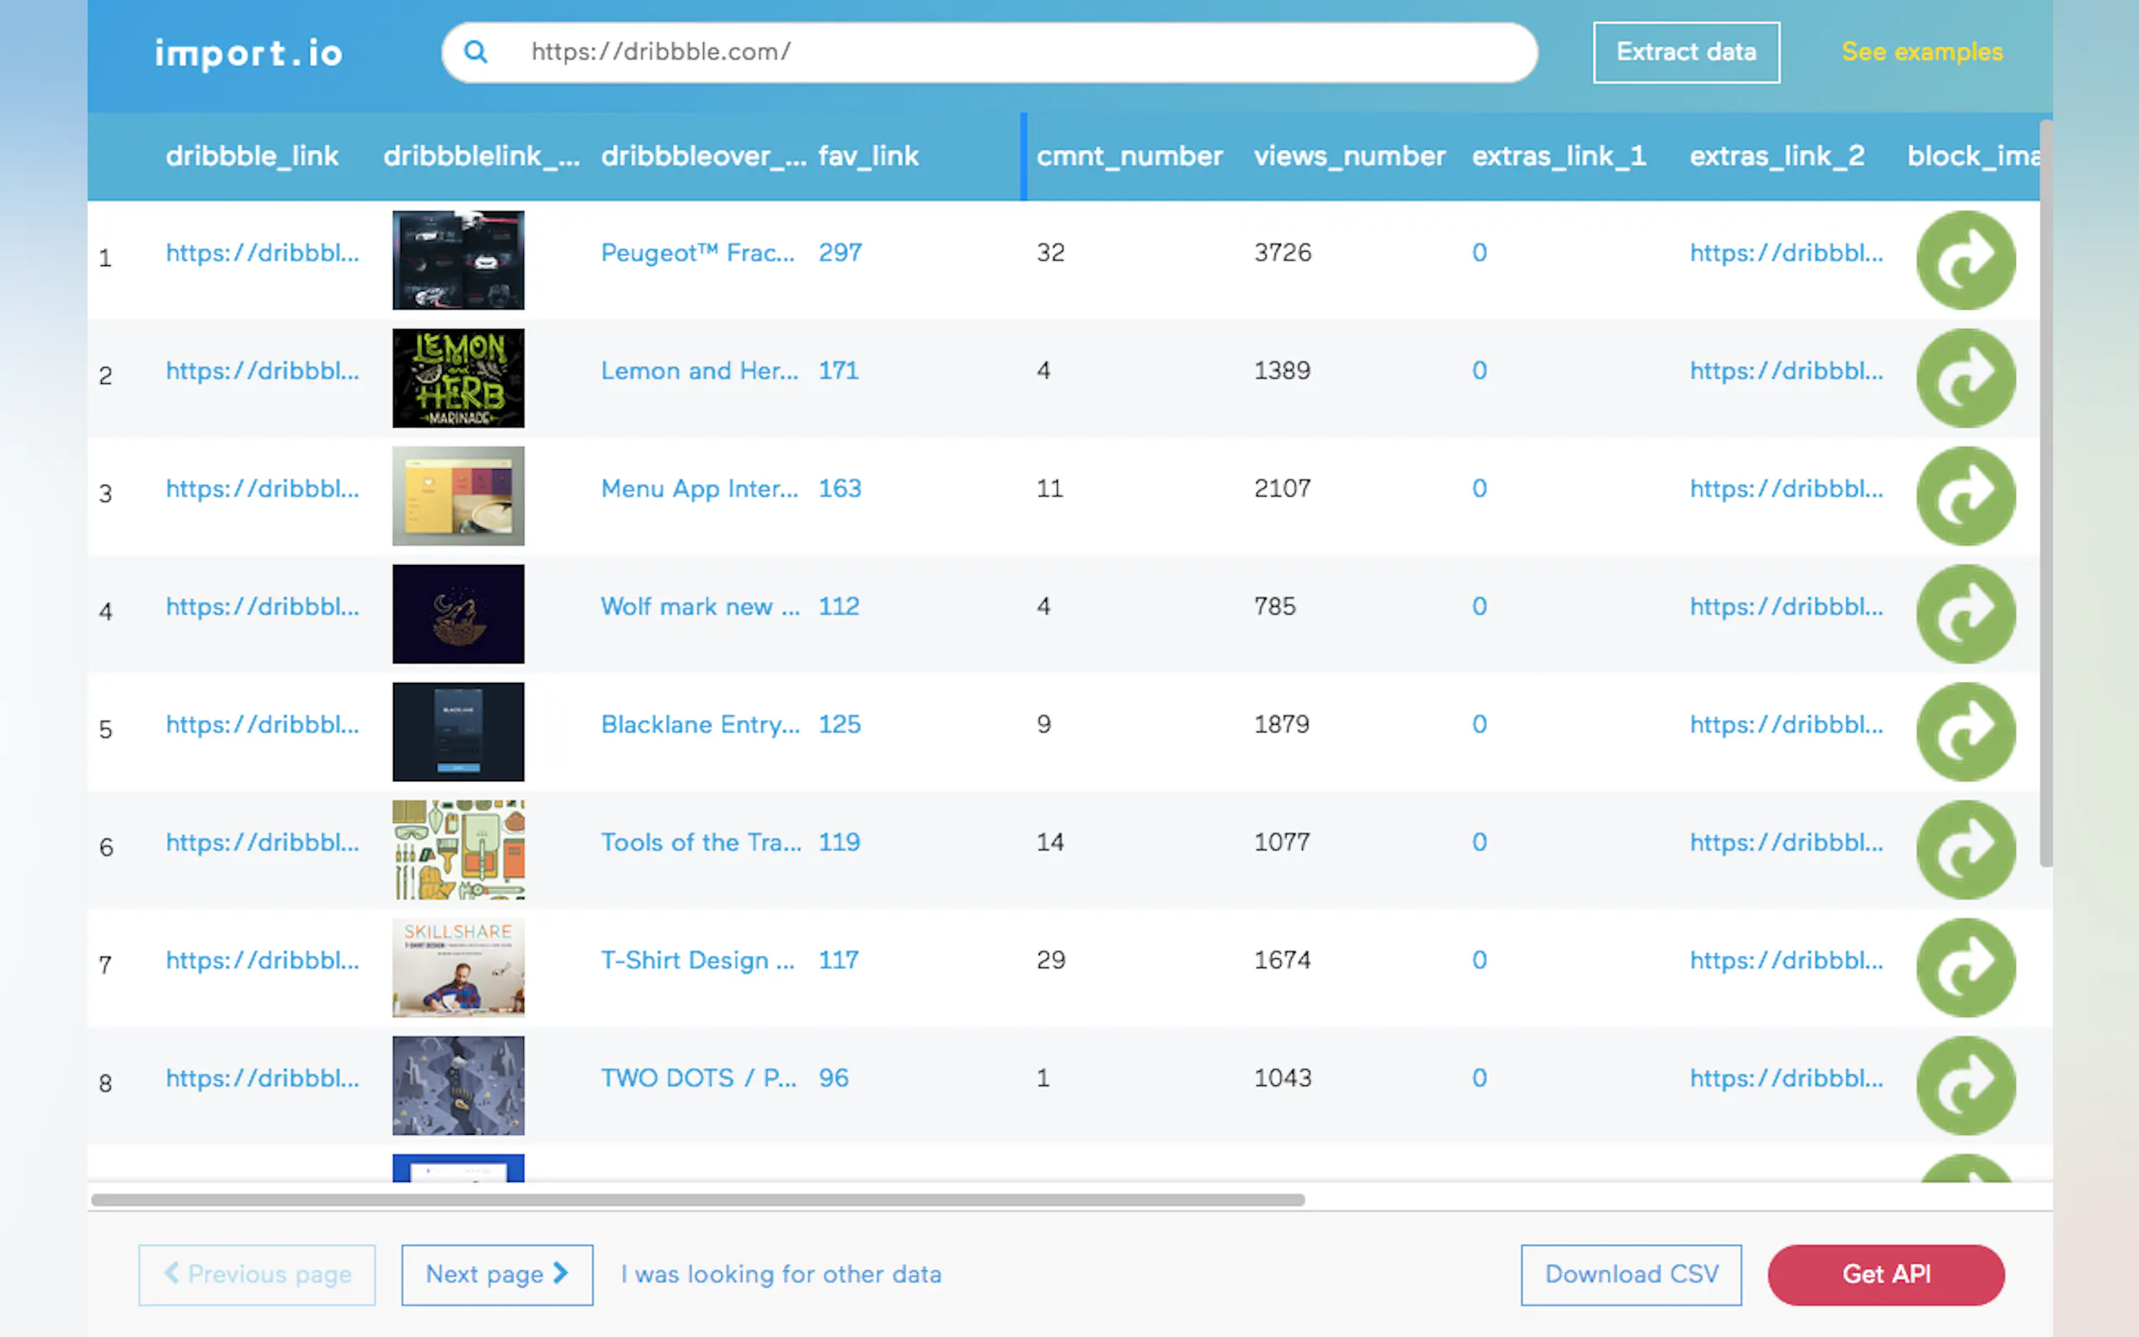
Task: Click the green arrow icon in TWO DOTS row
Action: (x=1966, y=1085)
